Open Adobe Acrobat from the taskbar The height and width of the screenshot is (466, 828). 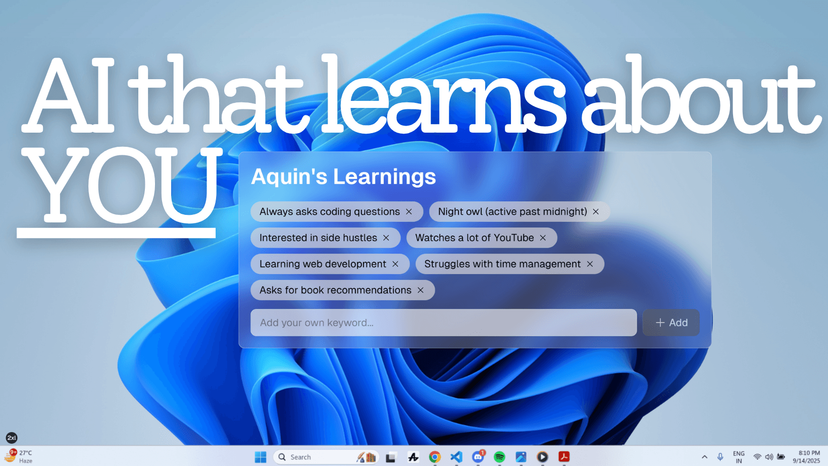coord(564,457)
